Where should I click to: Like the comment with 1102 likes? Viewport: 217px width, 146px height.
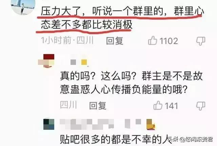coord(153,41)
